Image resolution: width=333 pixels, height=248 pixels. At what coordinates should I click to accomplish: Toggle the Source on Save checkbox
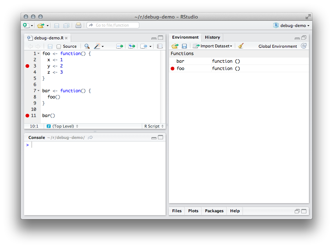[59, 47]
